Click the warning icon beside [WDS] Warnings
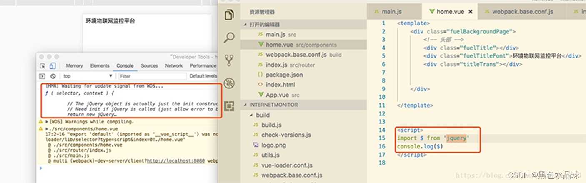This screenshot has height=183, width=586. 41,122
